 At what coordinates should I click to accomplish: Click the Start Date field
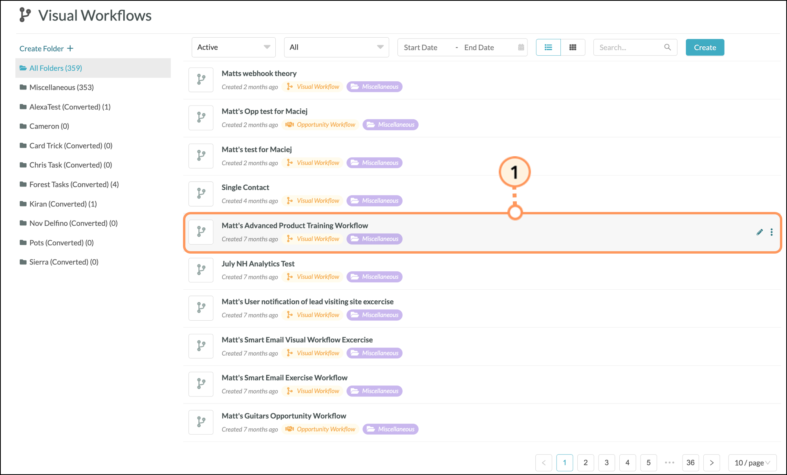(x=421, y=47)
